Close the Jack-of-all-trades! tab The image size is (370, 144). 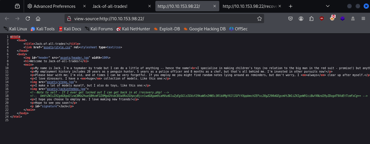(149, 6)
